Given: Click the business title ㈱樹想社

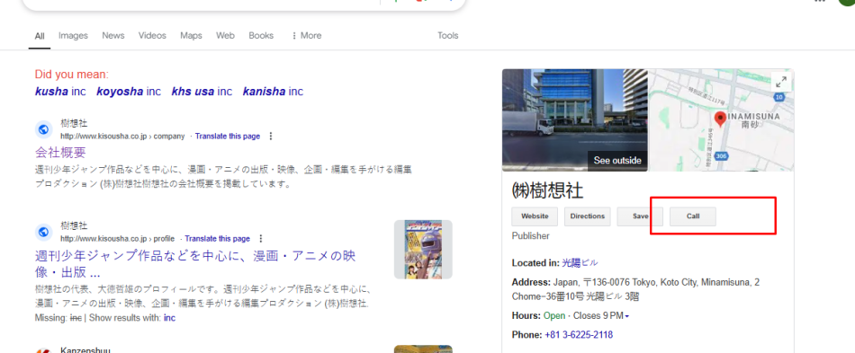Looking at the screenshot, I should [547, 190].
